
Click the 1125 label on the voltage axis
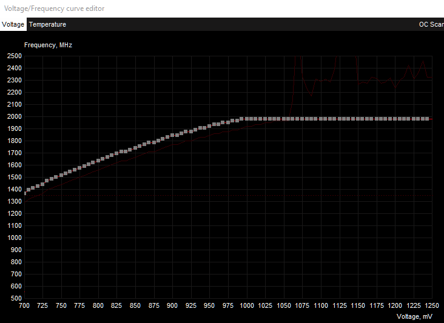(340, 305)
